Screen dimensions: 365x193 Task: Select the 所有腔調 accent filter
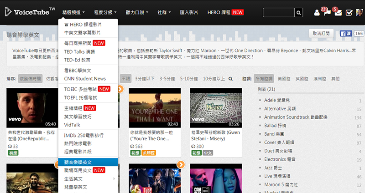click(264, 79)
